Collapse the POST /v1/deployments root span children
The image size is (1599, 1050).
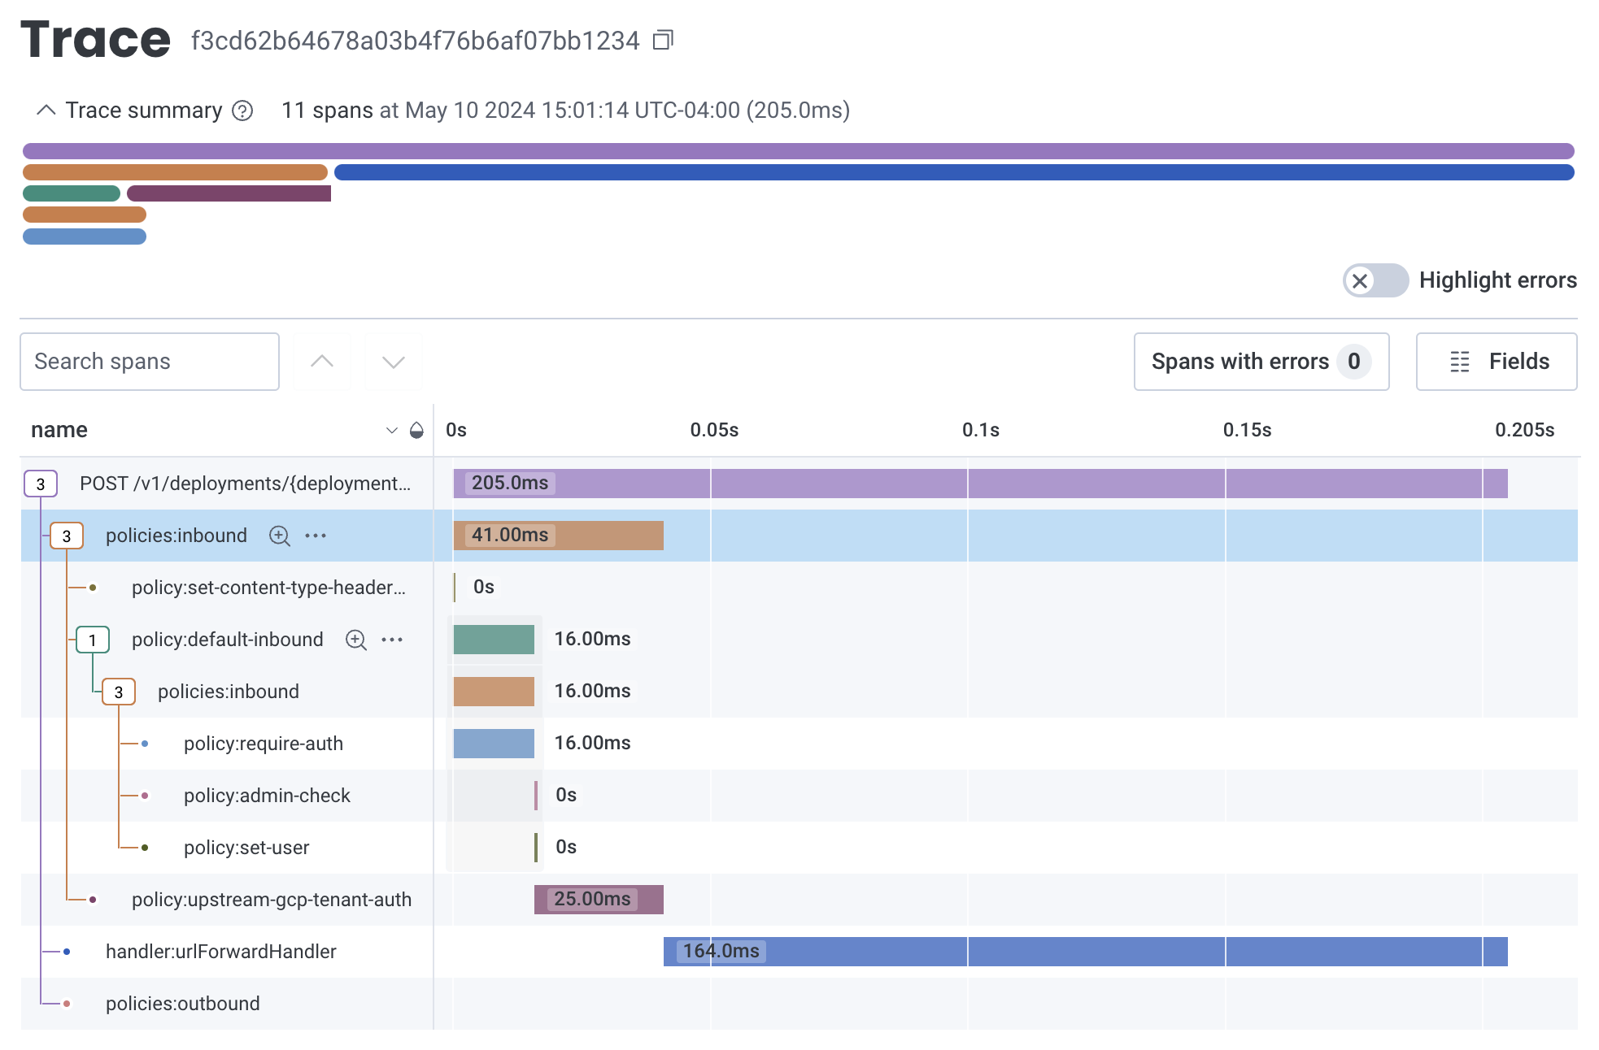pos(41,484)
